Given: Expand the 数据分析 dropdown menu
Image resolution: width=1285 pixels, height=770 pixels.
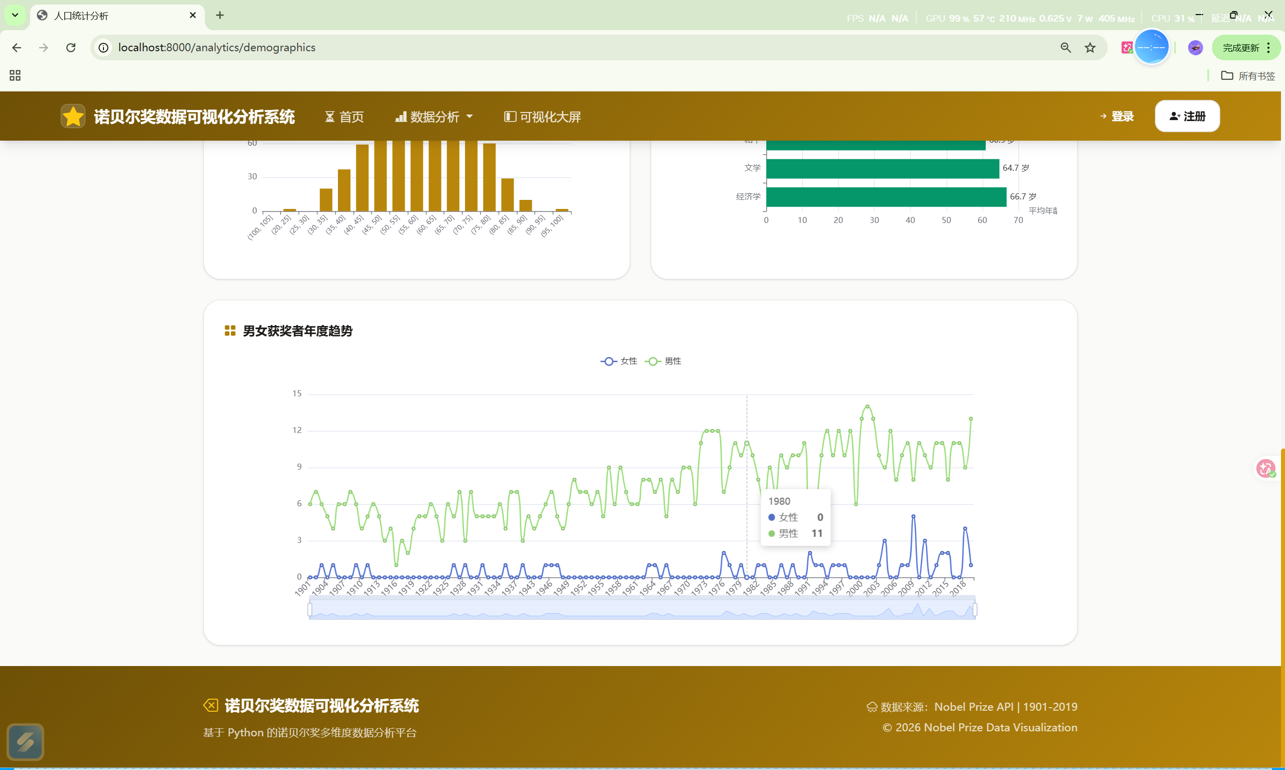Looking at the screenshot, I should pyautogui.click(x=433, y=117).
